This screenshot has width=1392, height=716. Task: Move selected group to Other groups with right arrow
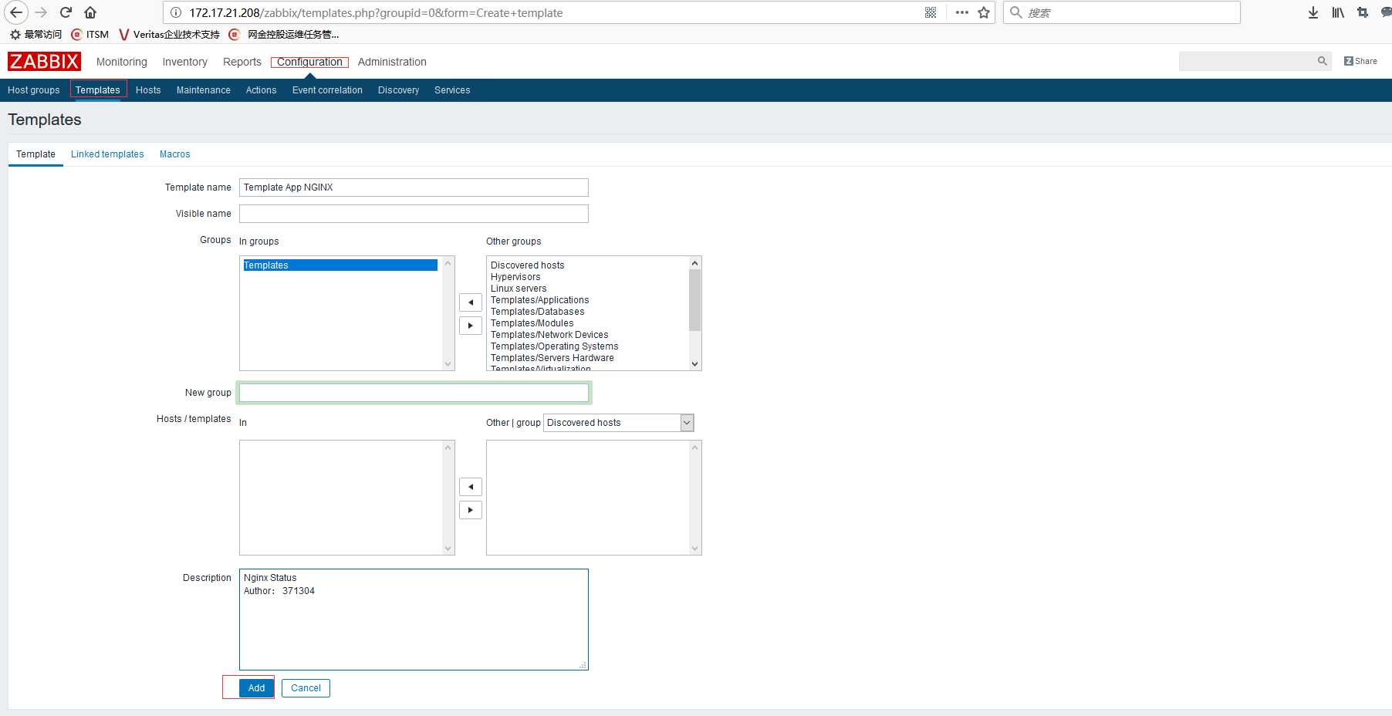click(471, 326)
